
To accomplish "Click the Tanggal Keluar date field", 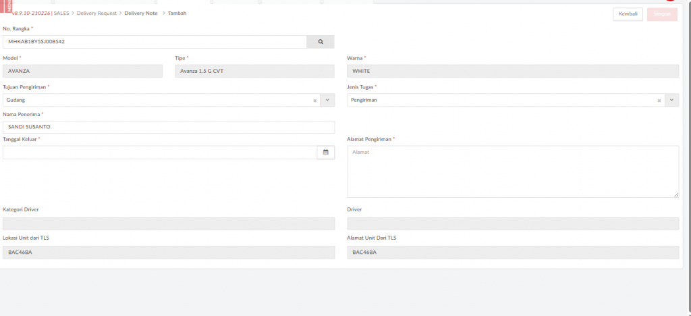I will point(159,153).
